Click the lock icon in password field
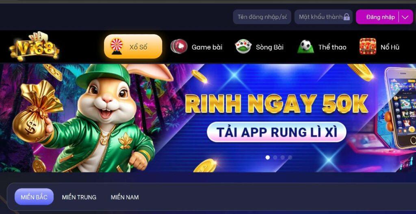Screen dimensions: 416x214 347,17
